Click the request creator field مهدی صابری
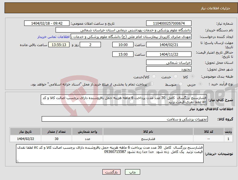The width and height of the screenshot is (238, 180). click(x=131, y=37)
